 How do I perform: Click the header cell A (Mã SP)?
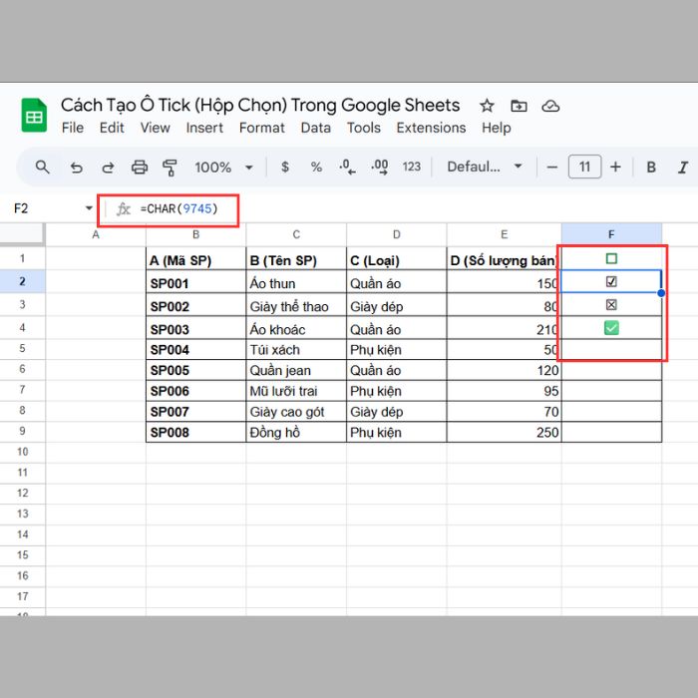(195, 258)
